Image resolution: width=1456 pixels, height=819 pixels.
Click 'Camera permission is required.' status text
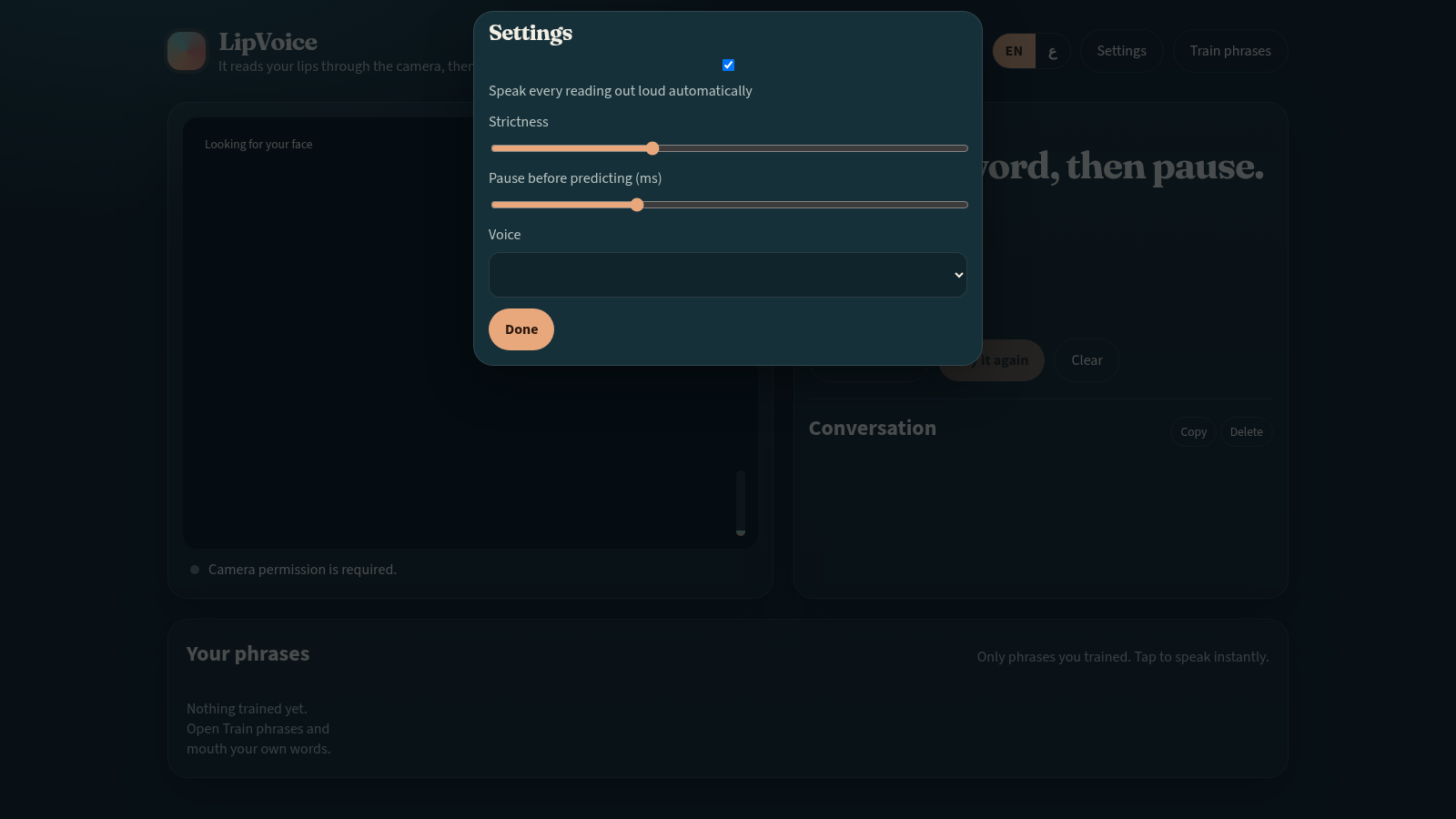coord(302,570)
